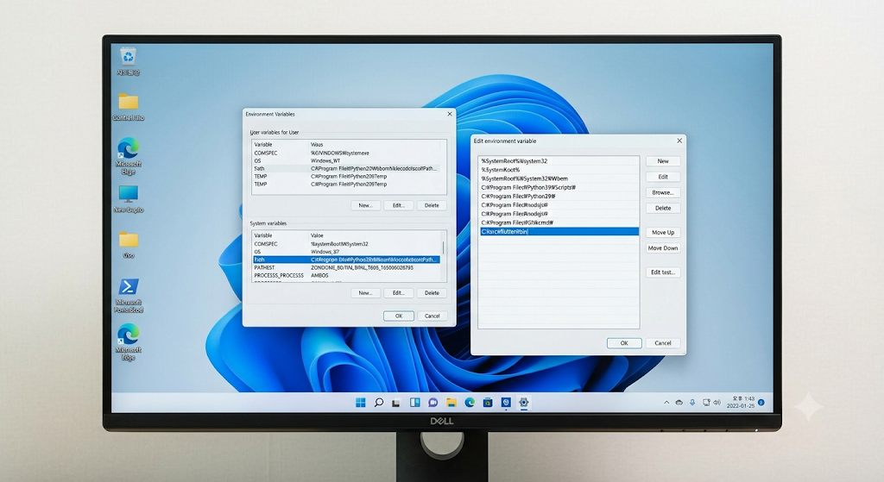Select COMSPEC row in User variables
The image size is (884, 482).
[345, 153]
